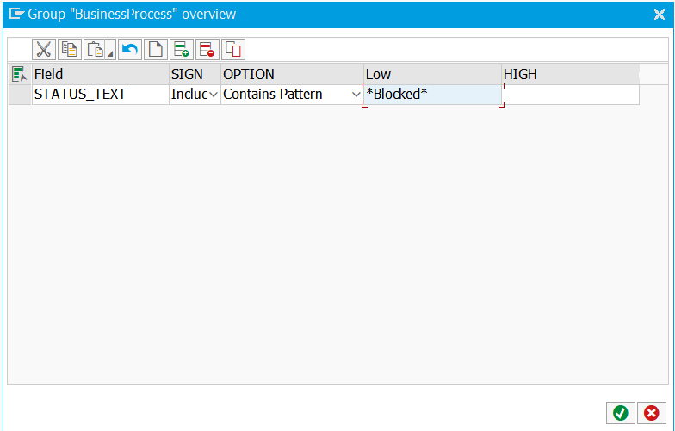675x431 pixels.
Task: Open the SIGN Include dropdown
Action: (x=214, y=95)
